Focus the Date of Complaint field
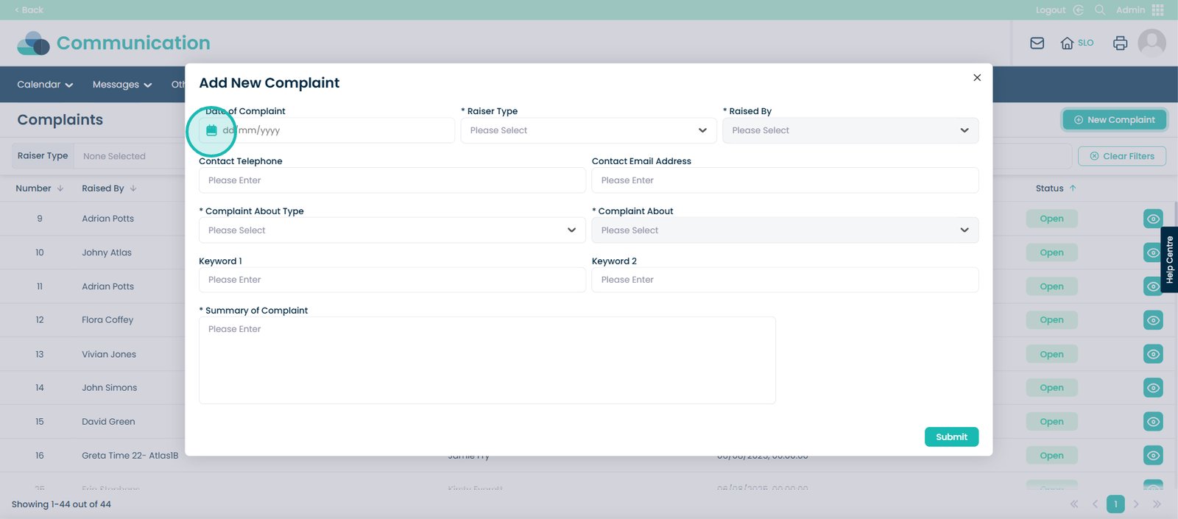Viewport: 1178px width, 519px height. coord(327,130)
